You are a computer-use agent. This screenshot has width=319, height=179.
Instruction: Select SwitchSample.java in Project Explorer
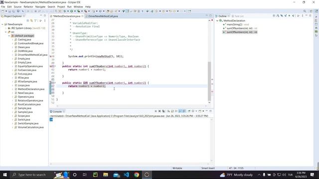[x=28, y=123]
